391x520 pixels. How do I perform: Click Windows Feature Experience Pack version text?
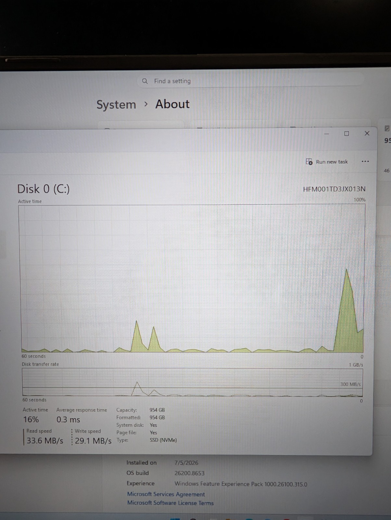(x=241, y=484)
